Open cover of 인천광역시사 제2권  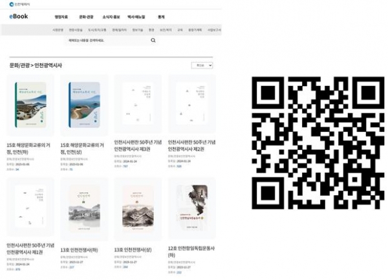pos(192,103)
